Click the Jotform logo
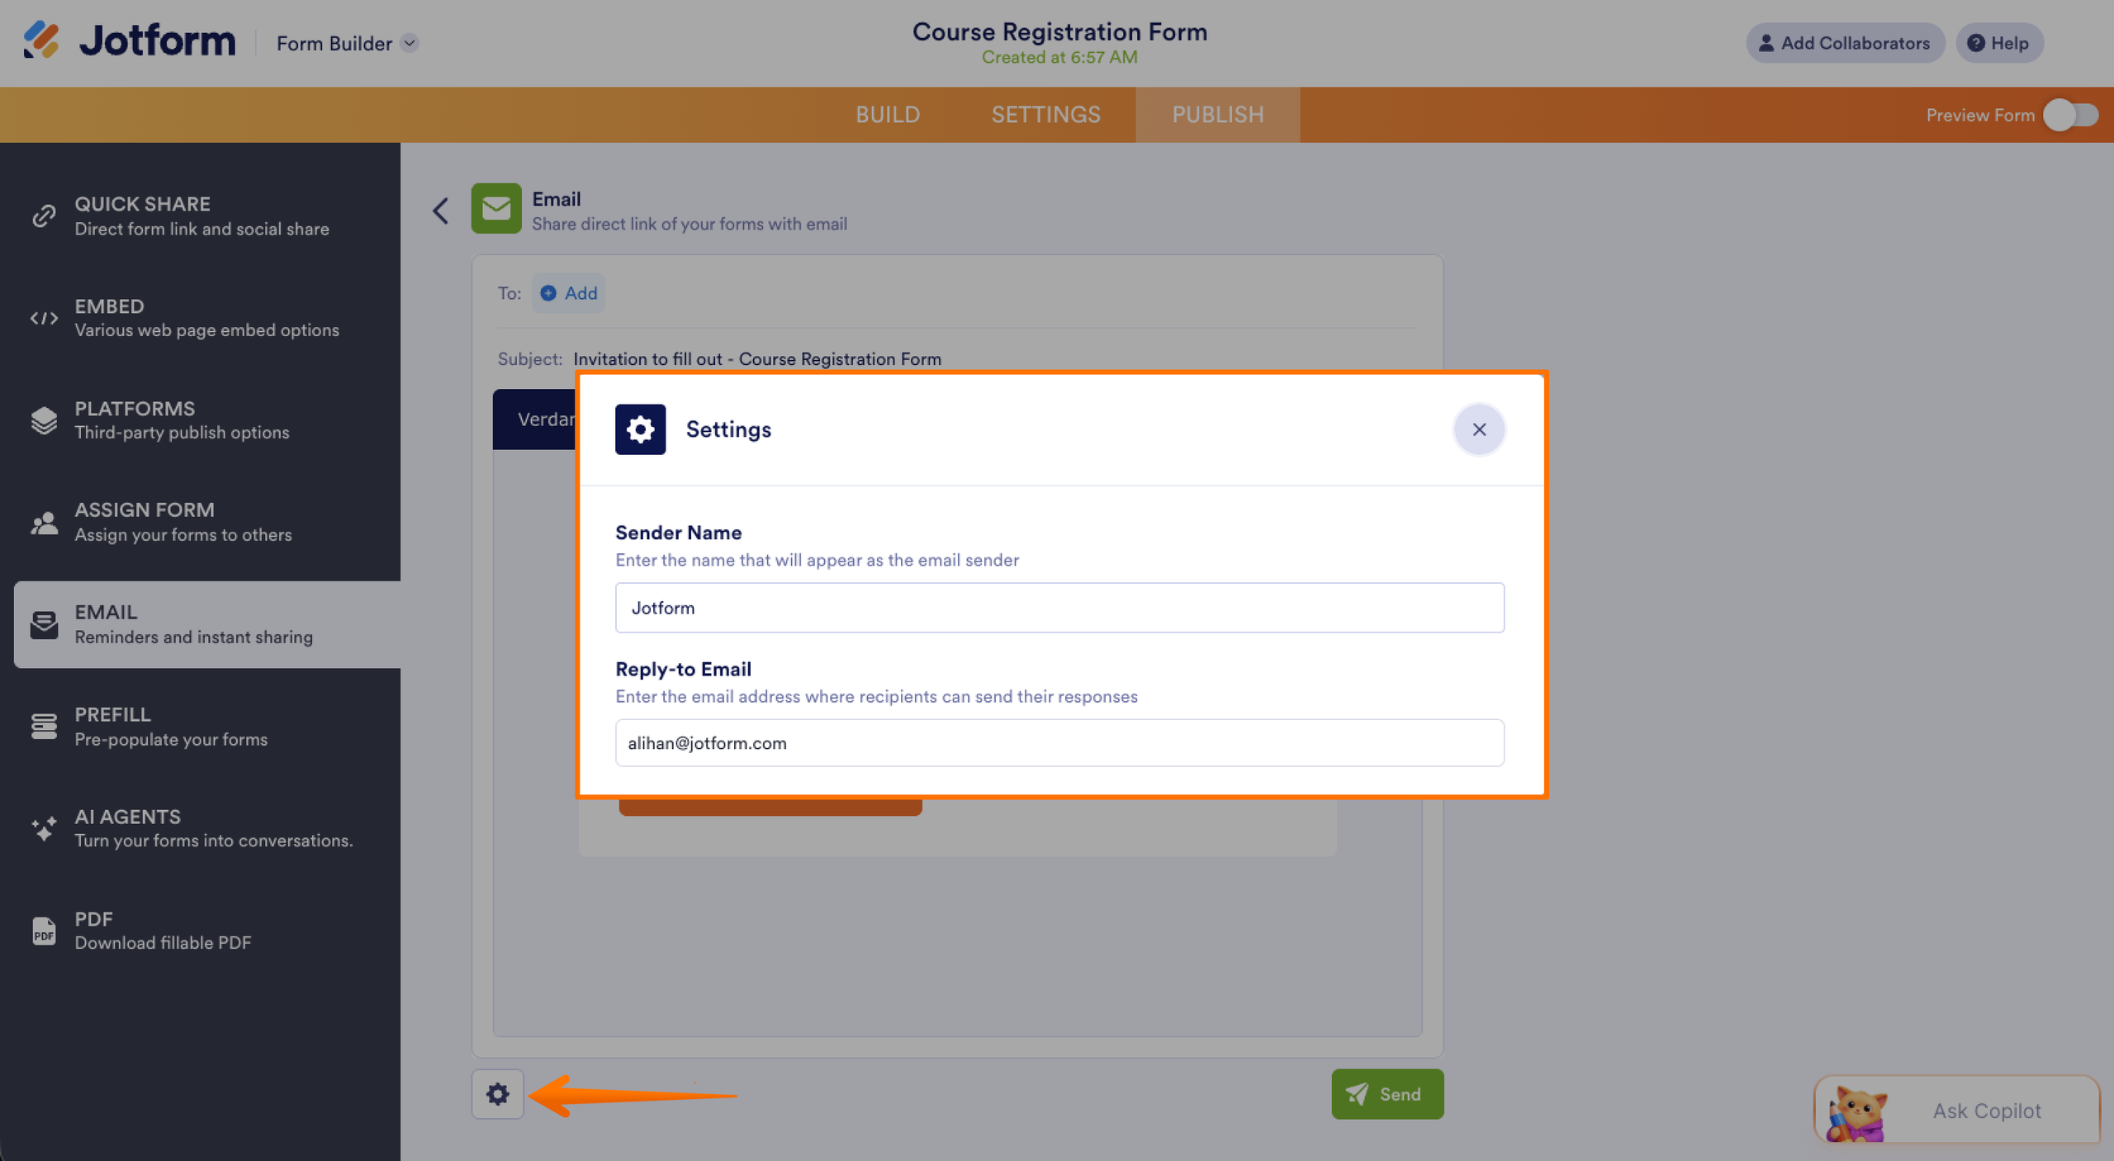Viewport: 2114px width, 1161px height. 129,41
